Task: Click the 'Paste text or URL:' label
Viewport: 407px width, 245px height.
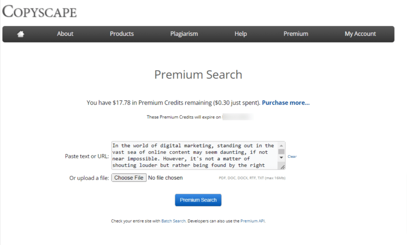Action: 87,156
